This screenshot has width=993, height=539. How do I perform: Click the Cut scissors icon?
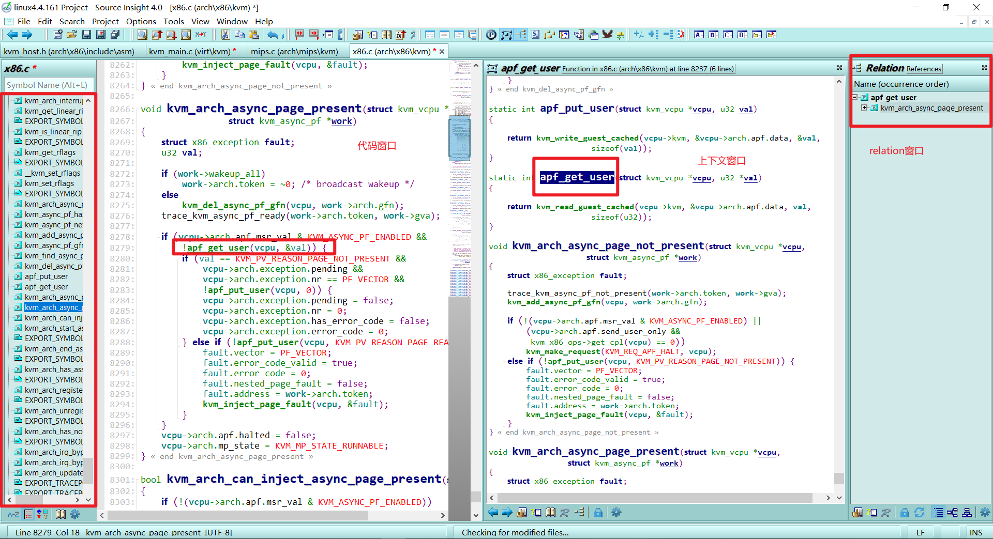pos(225,35)
